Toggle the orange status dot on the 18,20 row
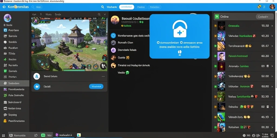This screenshot has width=277, height=138. point(215,26)
